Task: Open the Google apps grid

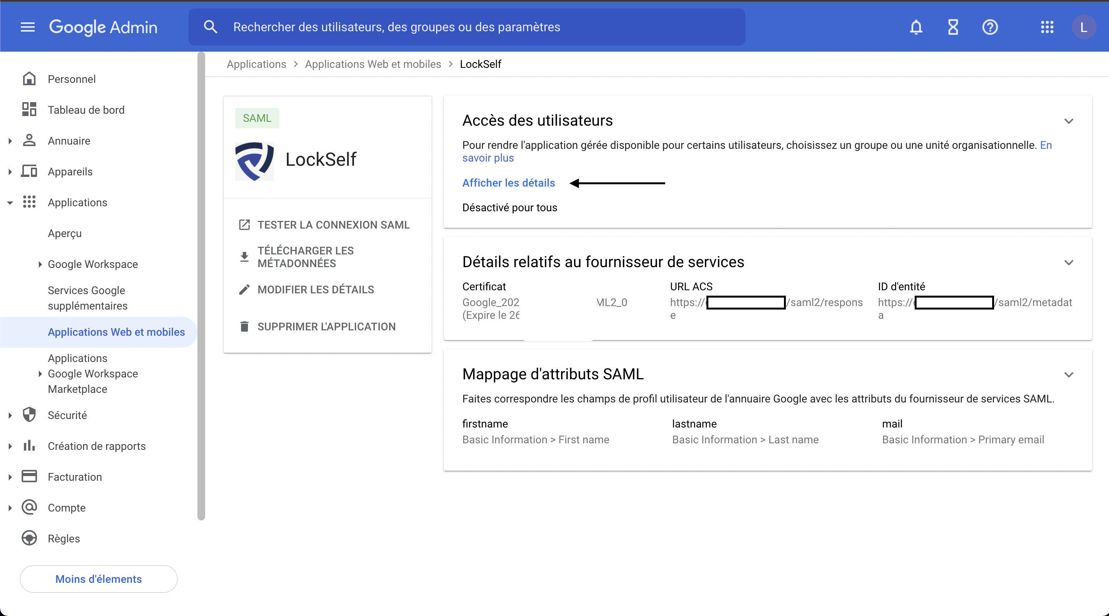Action: [x=1047, y=27]
